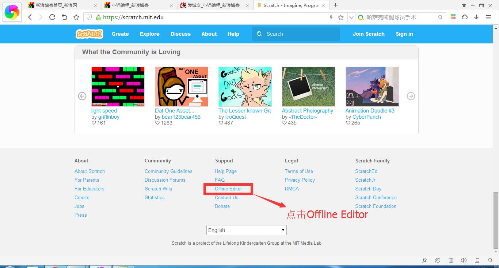
Task: Click the shield icon in the address bar
Action: point(89,17)
